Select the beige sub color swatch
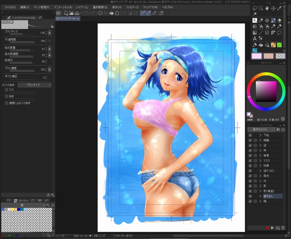Image resolution: width=291 pixels, height=239 pixels. point(268,56)
